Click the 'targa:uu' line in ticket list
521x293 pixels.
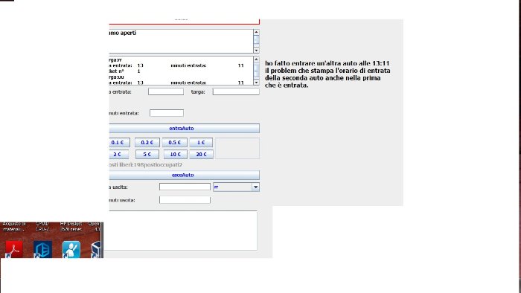tap(116, 77)
